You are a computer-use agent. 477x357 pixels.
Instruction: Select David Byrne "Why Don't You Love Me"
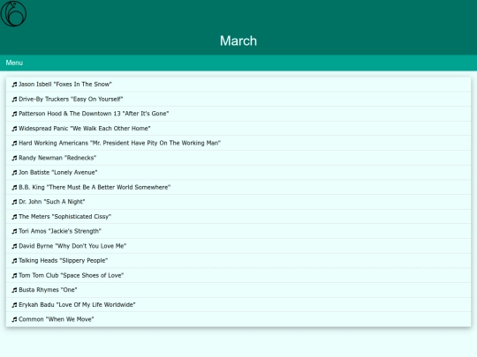[x=238, y=246]
